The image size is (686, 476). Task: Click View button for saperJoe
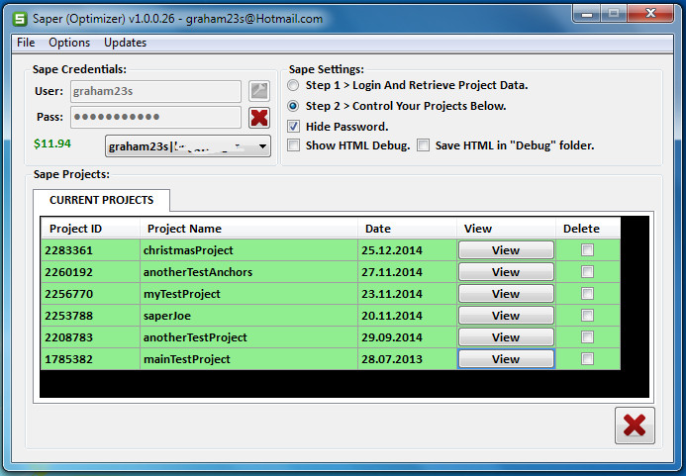coord(506,316)
